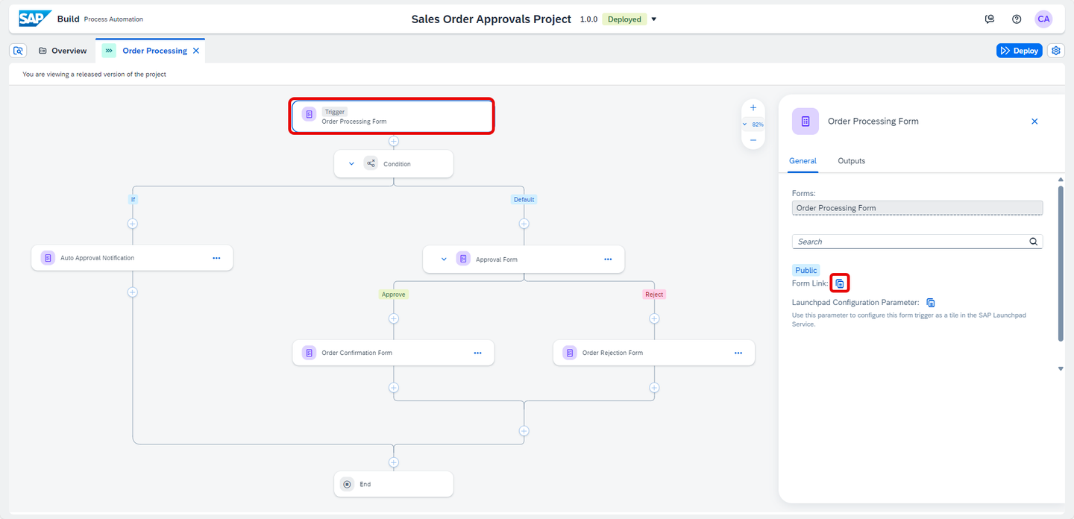Collapse the Approval Form chevron
Image resolution: width=1074 pixels, height=519 pixels.
point(444,259)
